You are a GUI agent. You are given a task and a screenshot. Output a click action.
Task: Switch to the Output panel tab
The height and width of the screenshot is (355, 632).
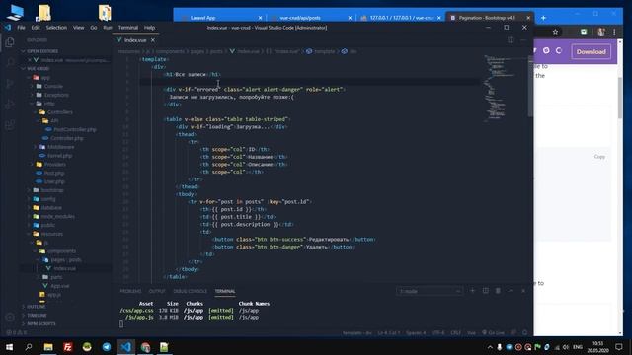(157, 291)
